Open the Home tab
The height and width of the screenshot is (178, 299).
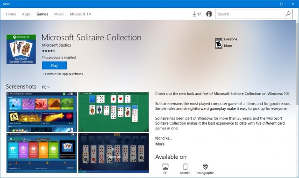(11, 14)
